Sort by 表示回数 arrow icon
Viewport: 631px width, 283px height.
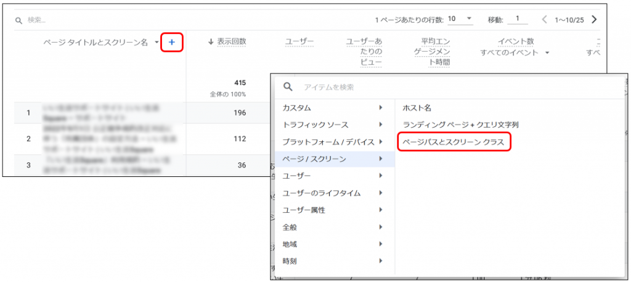click(210, 42)
